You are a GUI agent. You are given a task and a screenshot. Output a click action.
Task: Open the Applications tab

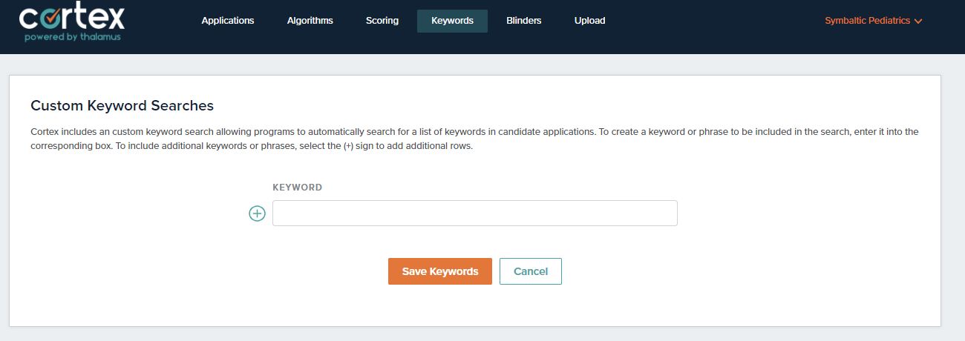(228, 21)
